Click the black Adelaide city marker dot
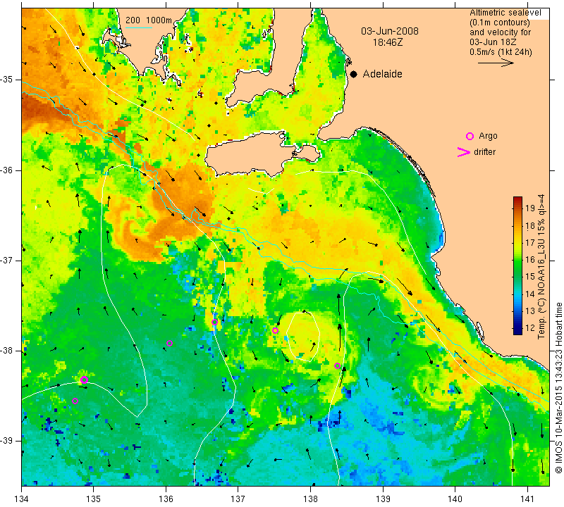Viewport: 564px width, 507px height. (x=354, y=74)
